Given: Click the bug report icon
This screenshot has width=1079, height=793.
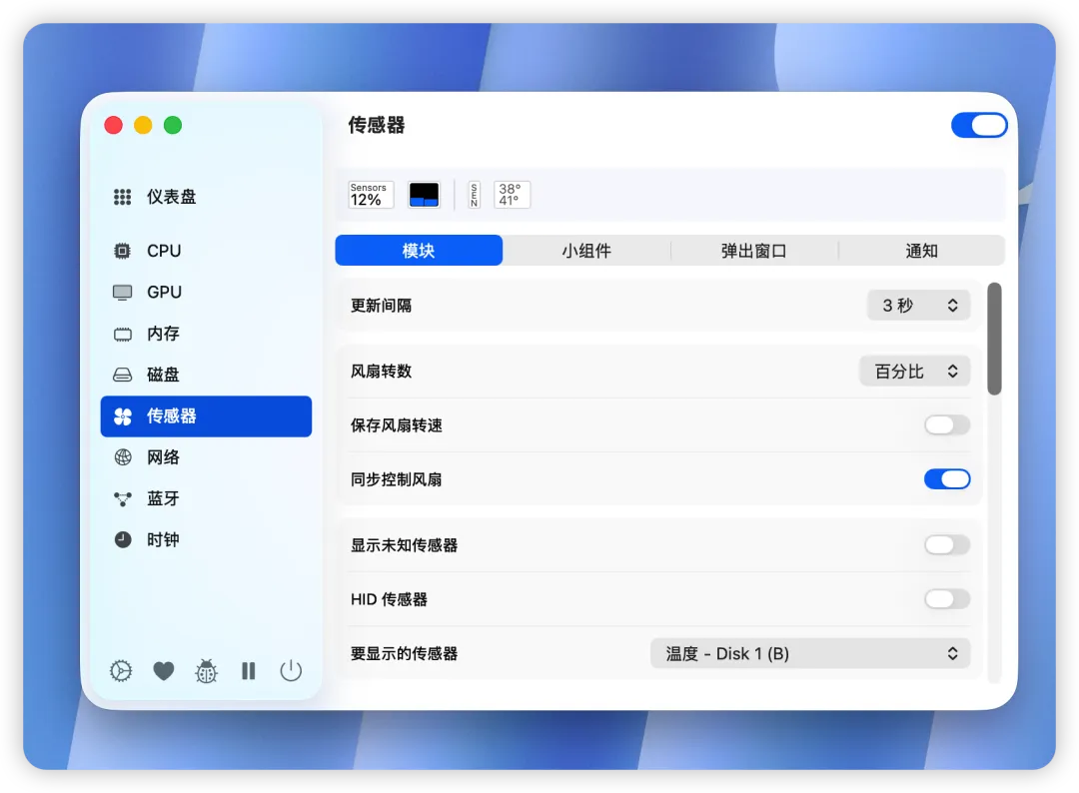Looking at the screenshot, I should pos(206,670).
